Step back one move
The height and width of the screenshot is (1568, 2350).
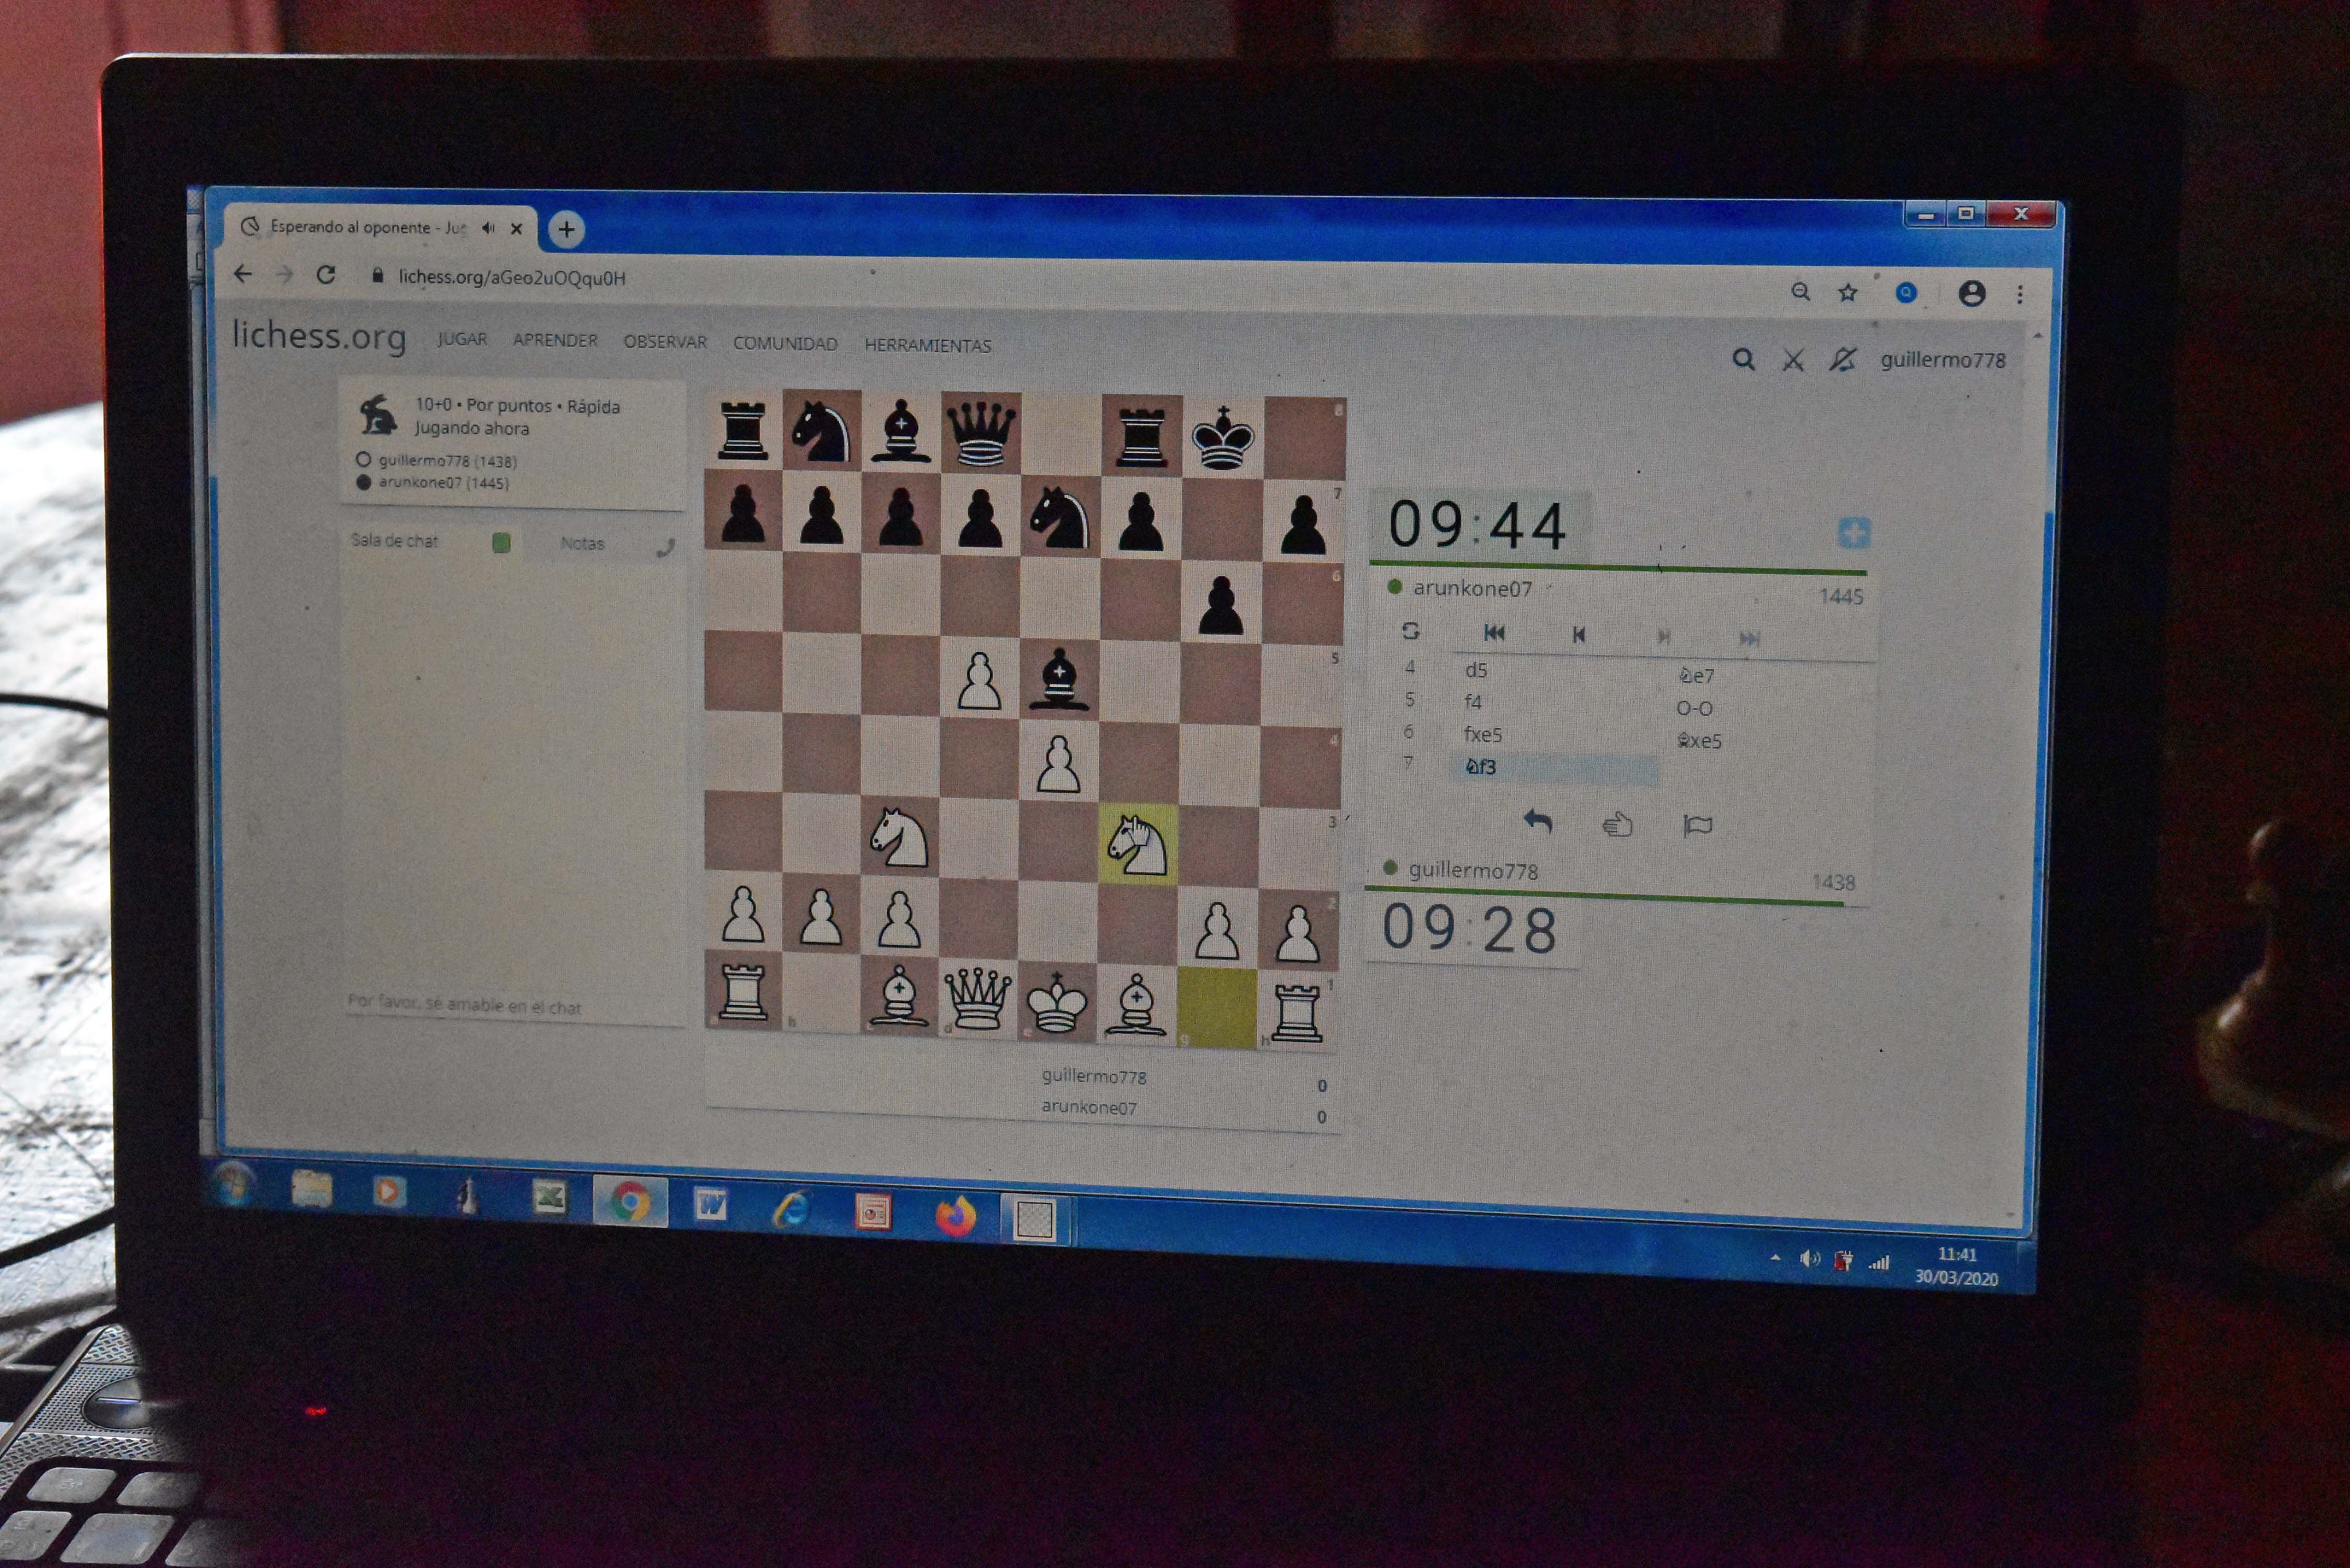pyautogui.click(x=1579, y=635)
